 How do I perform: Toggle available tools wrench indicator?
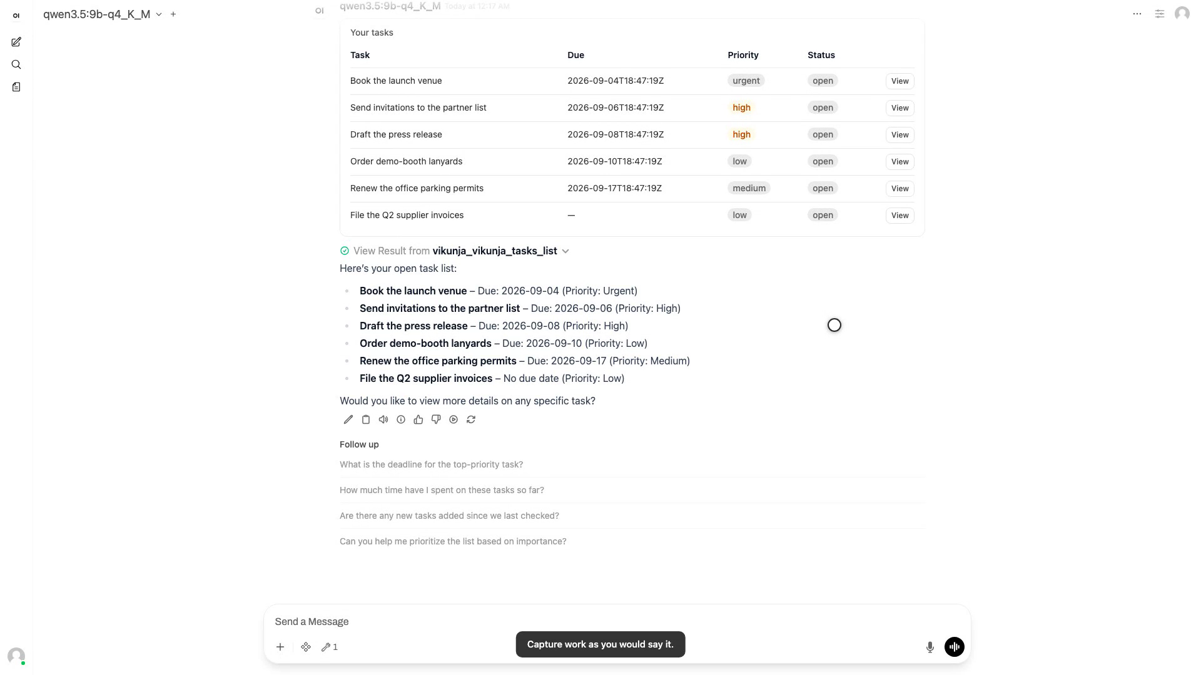[330, 647]
